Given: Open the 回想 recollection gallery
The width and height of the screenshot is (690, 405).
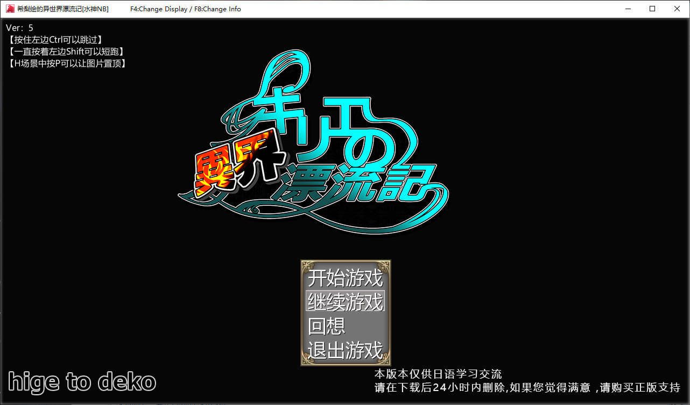Looking at the screenshot, I should pos(327,326).
